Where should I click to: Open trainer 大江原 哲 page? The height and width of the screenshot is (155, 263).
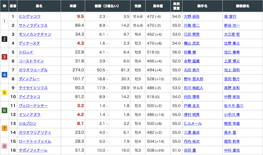232,34
